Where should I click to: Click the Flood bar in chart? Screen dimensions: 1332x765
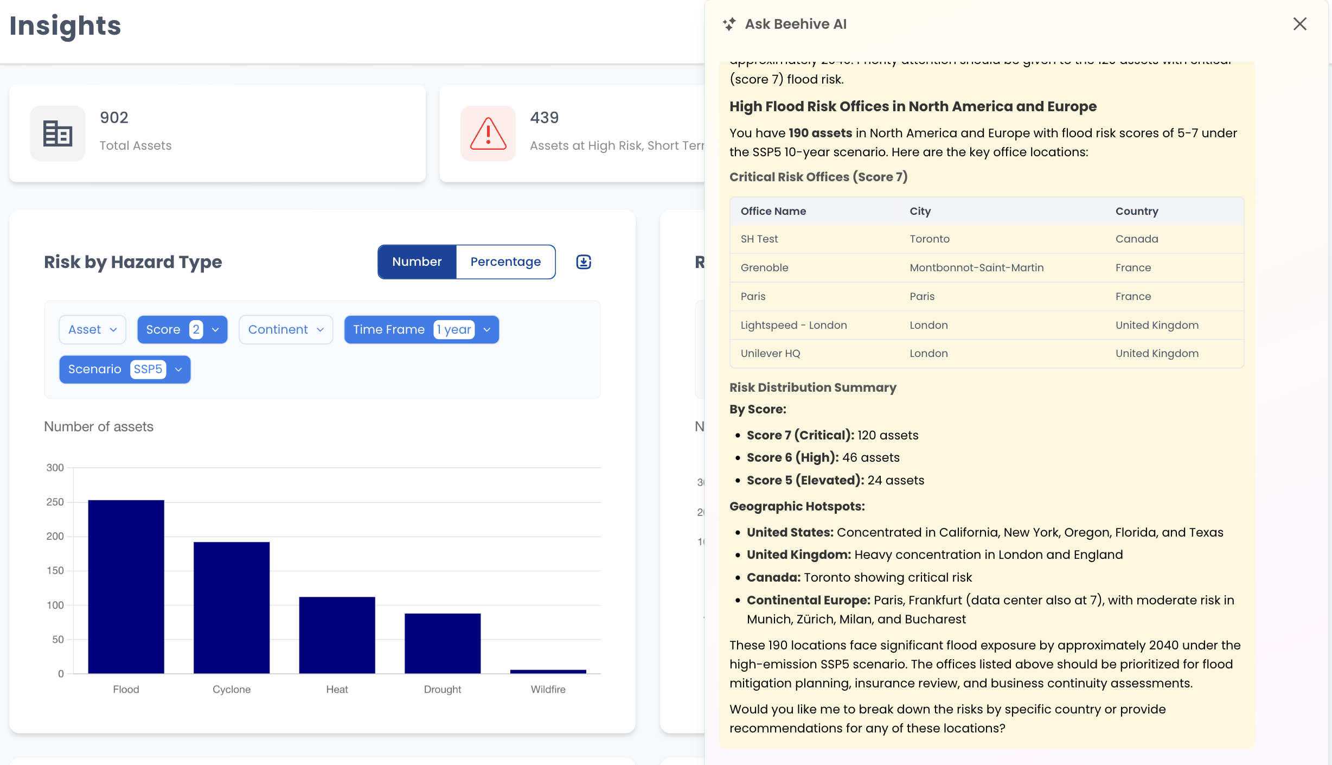tap(126, 586)
